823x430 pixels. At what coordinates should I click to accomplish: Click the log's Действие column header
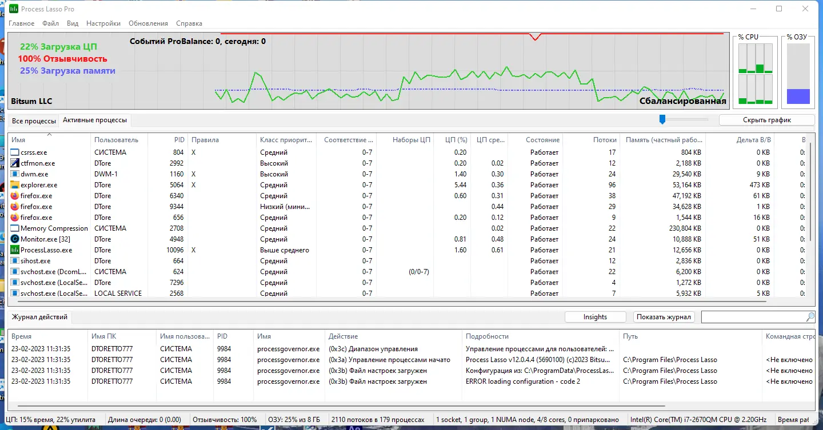pos(393,336)
